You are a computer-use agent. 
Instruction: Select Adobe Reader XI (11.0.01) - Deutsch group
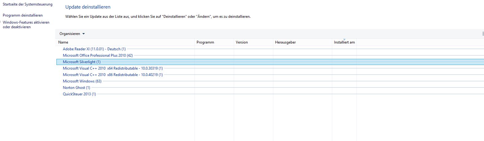tap(94, 49)
